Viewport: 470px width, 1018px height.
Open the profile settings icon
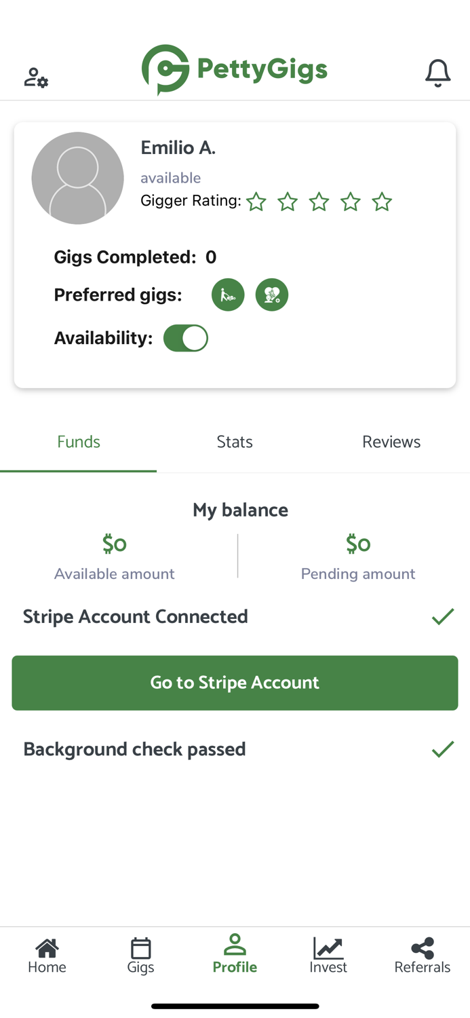point(36,77)
